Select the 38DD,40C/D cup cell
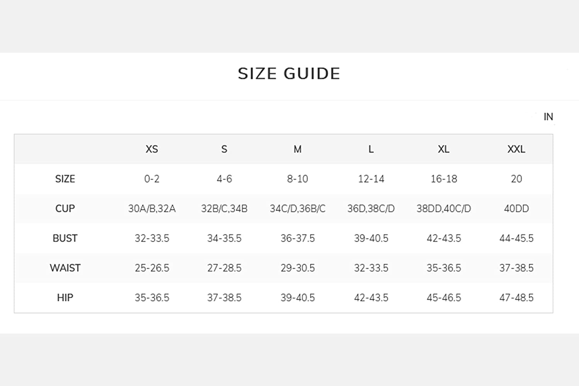This screenshot has width=579, height=386. (x=444, y=208)
